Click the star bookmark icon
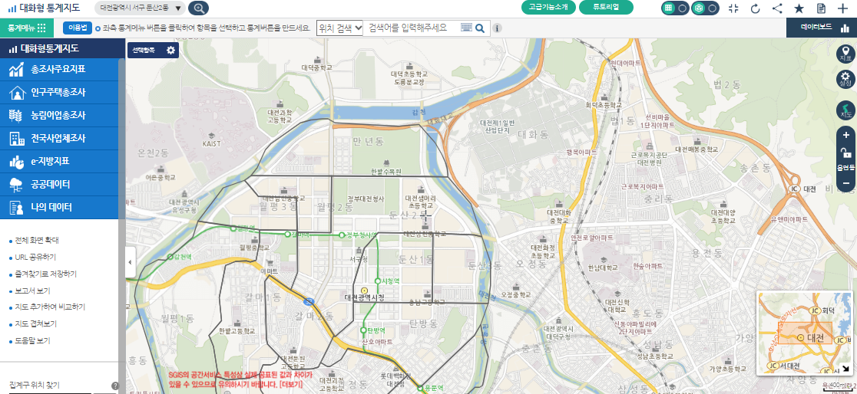 799,8
